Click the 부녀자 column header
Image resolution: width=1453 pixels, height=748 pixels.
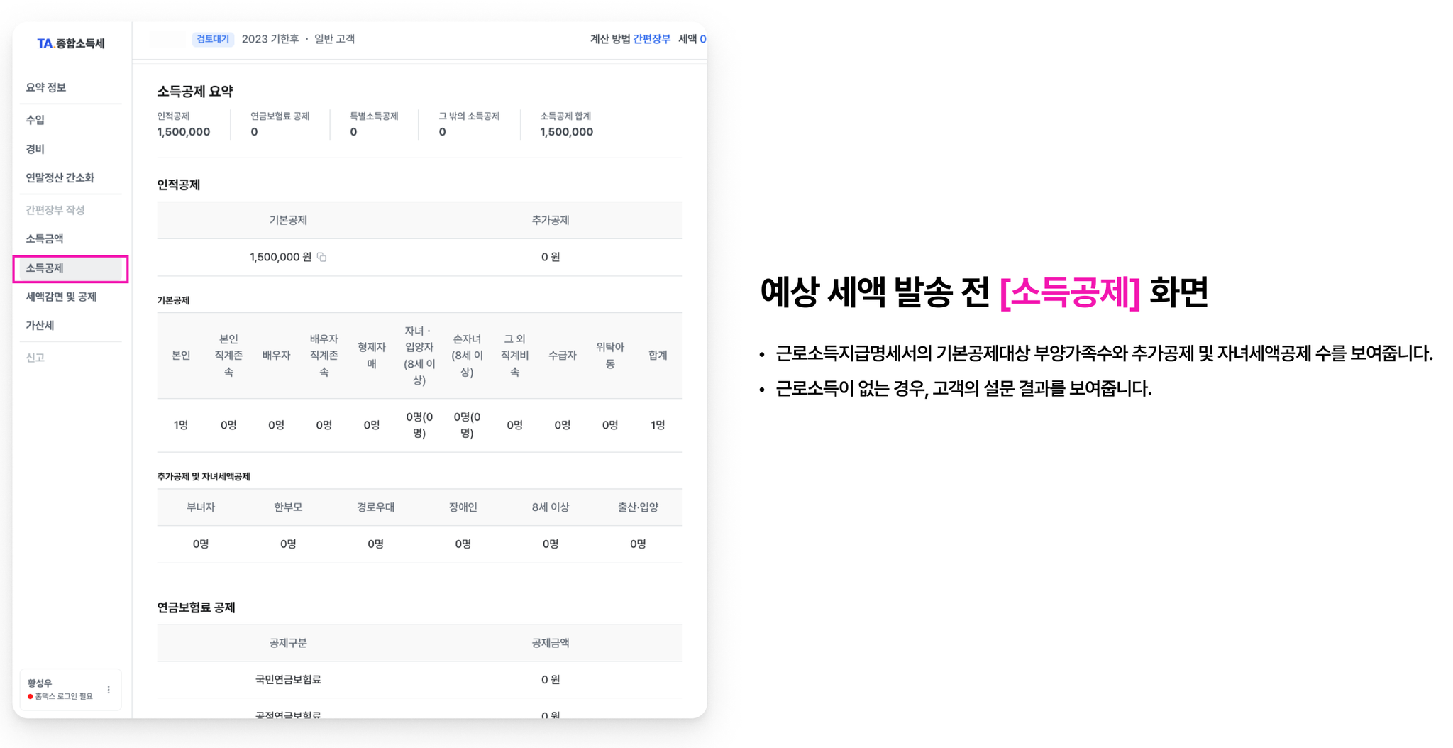[201, 507]
